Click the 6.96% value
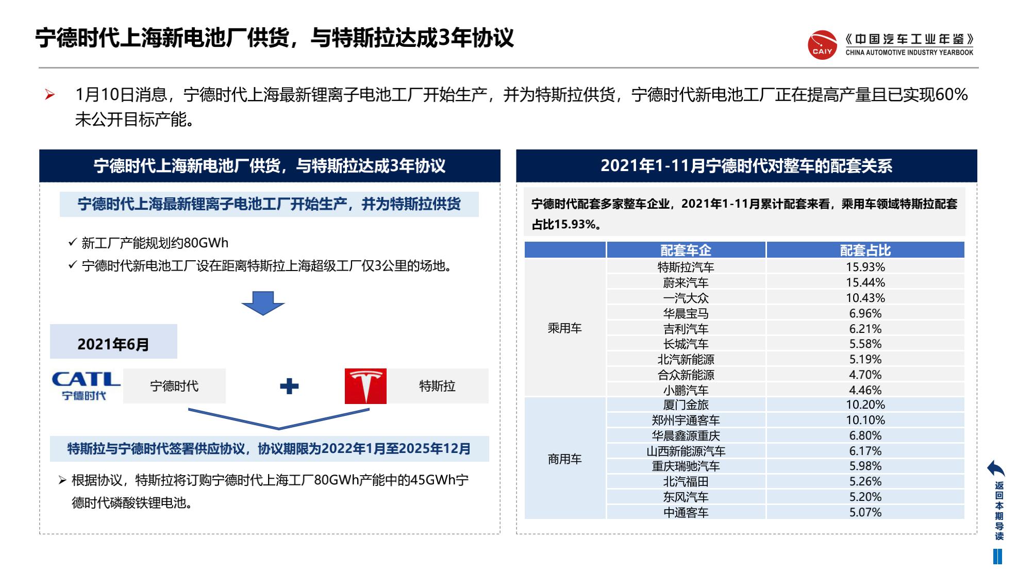The width and height of the screenshot is (1017, 572). [x=865, y=313]
